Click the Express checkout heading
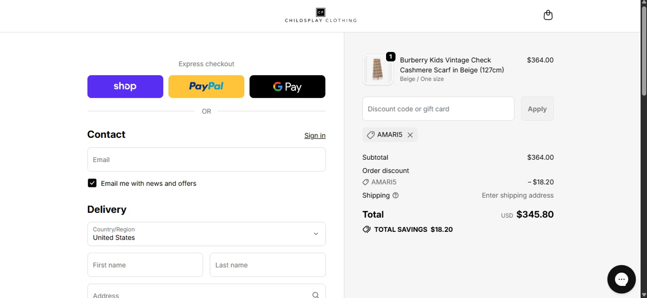 click(206, 64)
